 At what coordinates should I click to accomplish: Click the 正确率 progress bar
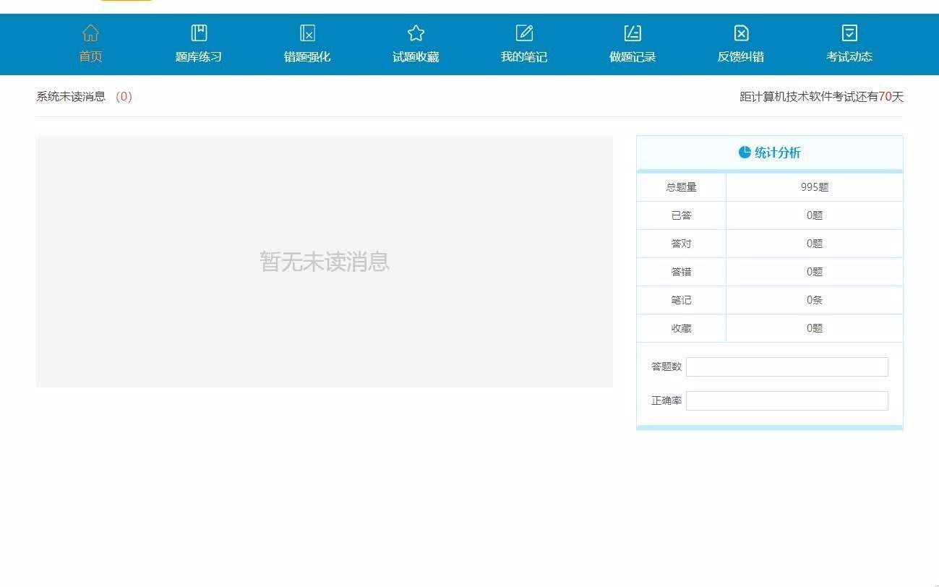[x=787, y=400]
